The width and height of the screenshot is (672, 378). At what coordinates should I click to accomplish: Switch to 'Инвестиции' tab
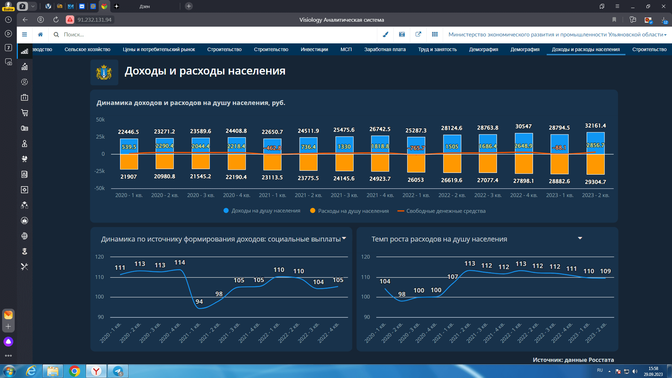click(314, 49)
